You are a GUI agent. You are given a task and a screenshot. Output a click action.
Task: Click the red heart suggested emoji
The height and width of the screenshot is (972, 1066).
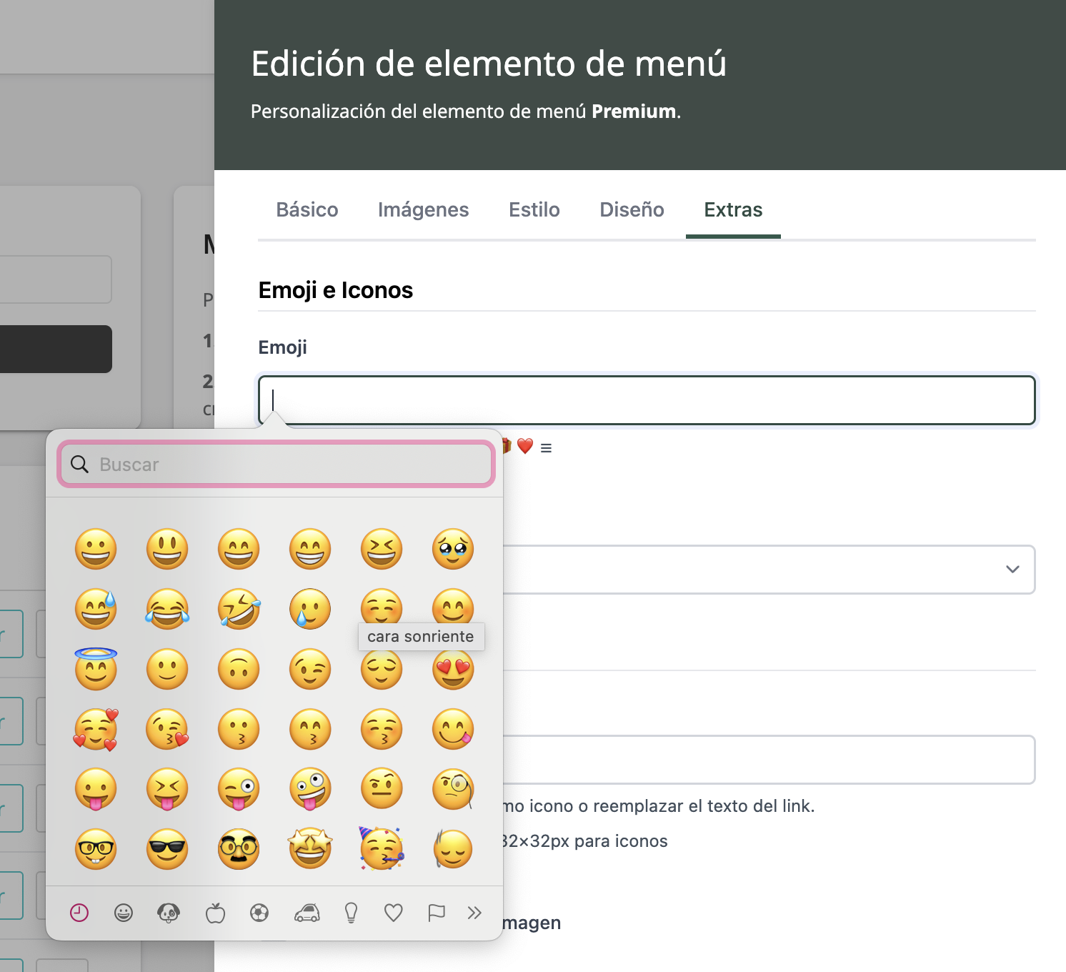point(525,447)
